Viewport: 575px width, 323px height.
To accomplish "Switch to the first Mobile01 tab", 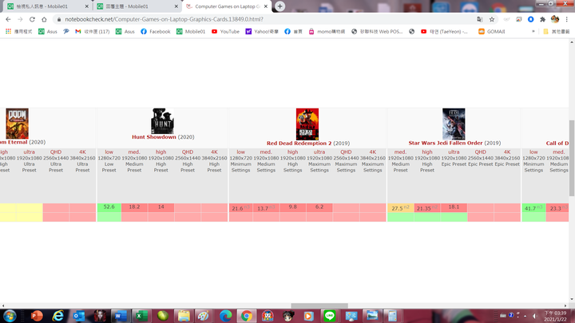I will pos(48,6).
